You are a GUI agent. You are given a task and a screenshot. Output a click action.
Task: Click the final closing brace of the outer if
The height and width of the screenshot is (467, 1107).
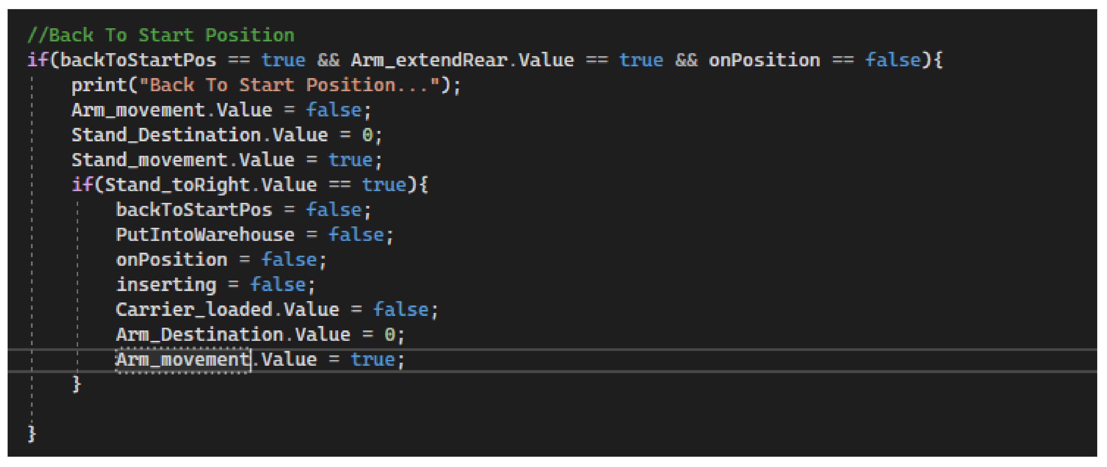click(32, 434)
